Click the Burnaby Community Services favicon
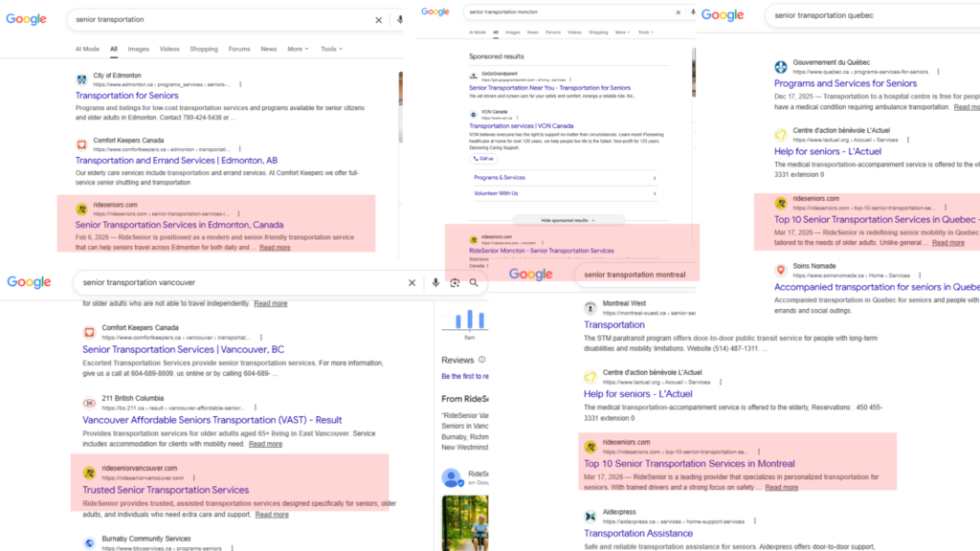Screen dimensions: 980x551 coord(89,543)
